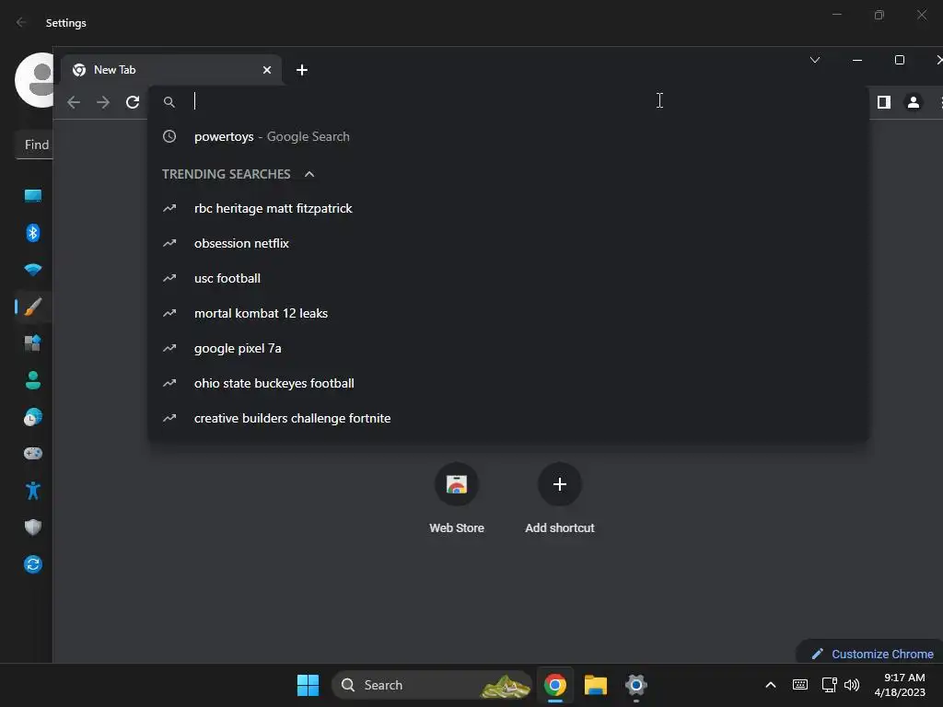Choose trending search mortal kombat 12 leaks
Screen dimensions: 943x707
[x=508, y=313]
